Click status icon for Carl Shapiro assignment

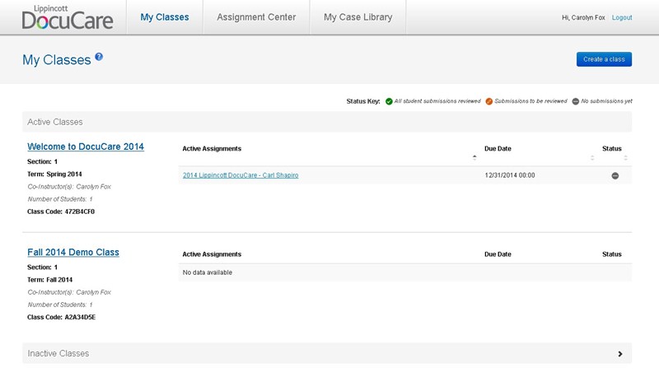click(615, 175)
